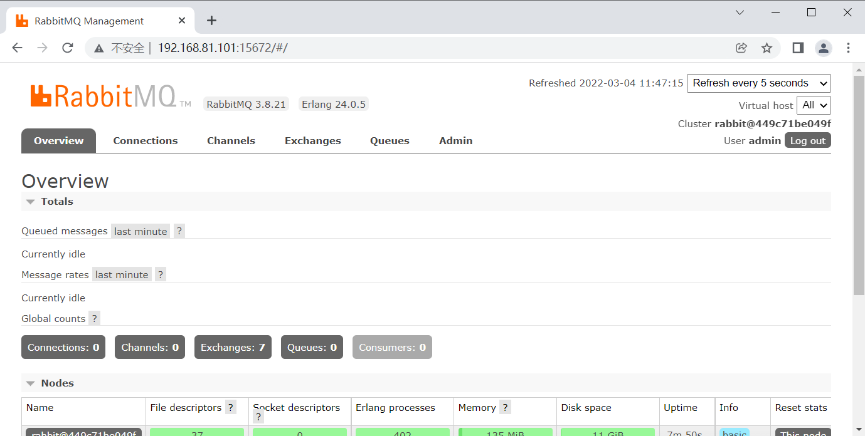The width and height of the screenshot is (865, 436).
Task: Click the cluster name rabbit@449c71be049f
Action: (773, 124)
